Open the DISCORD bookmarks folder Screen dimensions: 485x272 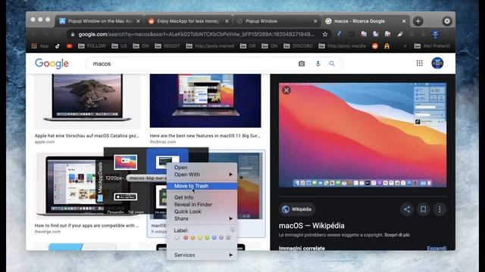click(x=298, y=46)
